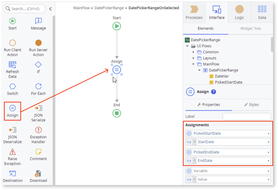The image size is (278, 190).
Task: Expand the Common UI flow folder
Action: click(x=193, y=52)
